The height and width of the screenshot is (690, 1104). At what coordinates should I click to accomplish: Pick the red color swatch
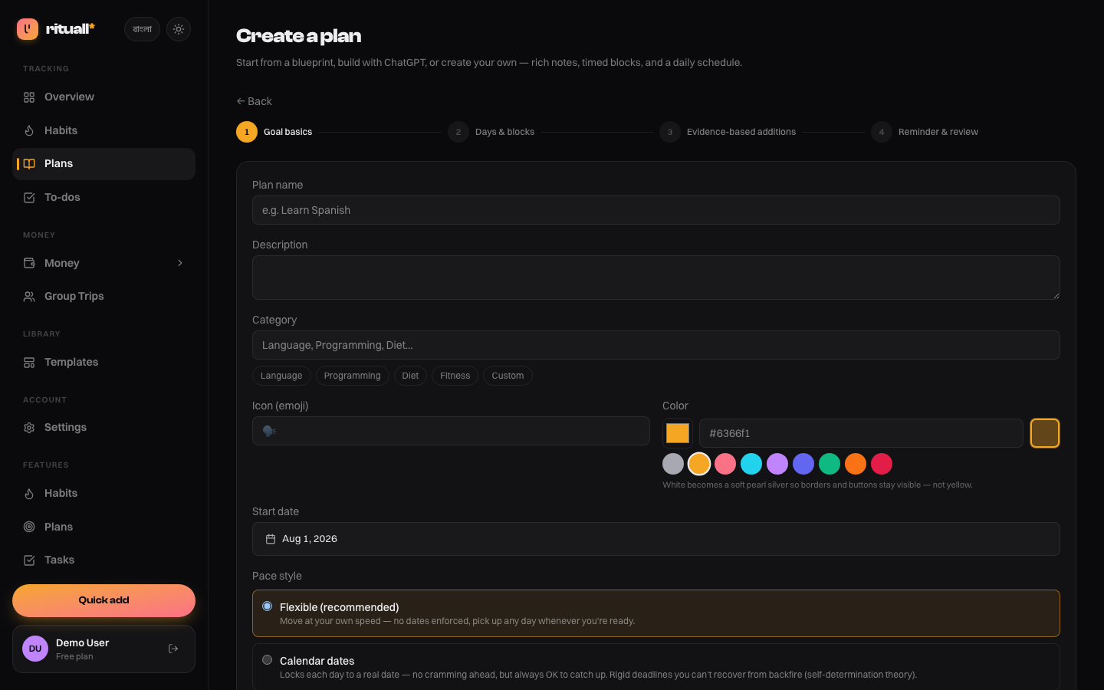882,464
